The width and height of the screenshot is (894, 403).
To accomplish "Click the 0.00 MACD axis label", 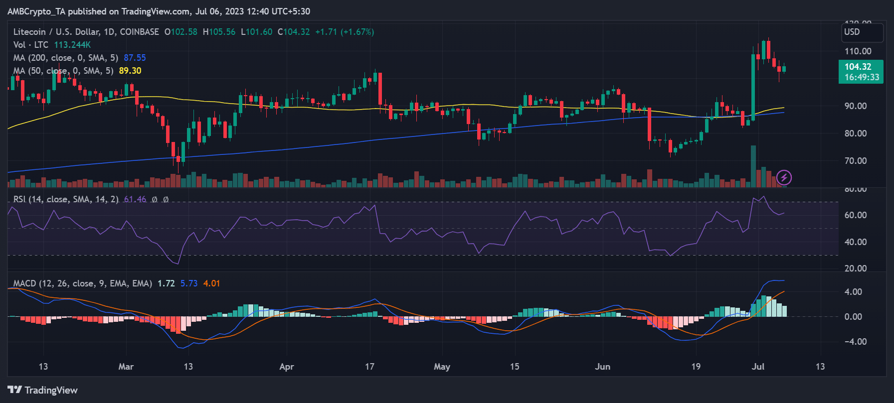I will (x=853, y=317).
